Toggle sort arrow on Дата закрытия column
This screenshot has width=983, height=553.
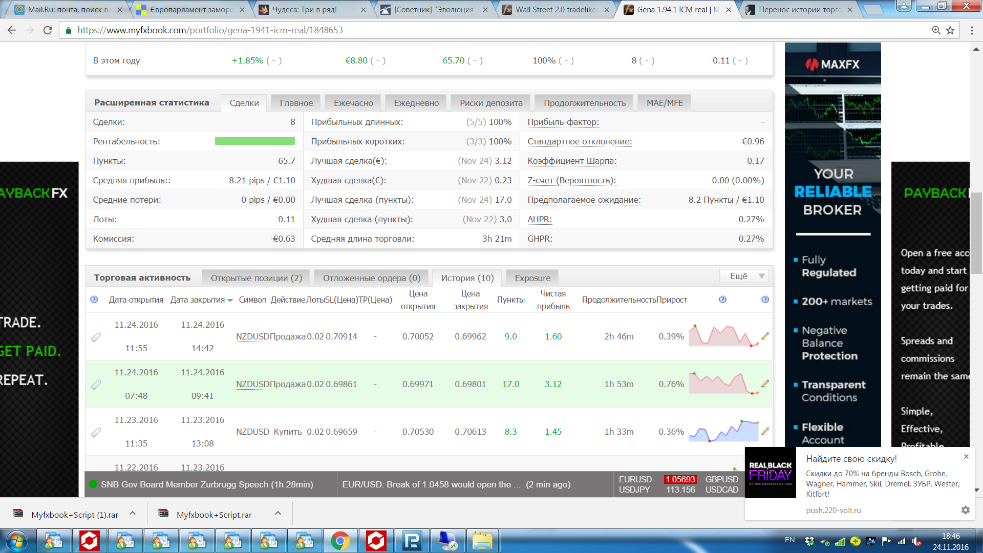[230, 301]
